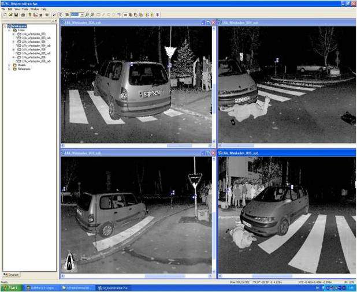Click the scroll-right arrow of top-left scan view
Image resolution: width=357 pixels, height=292 pixels.
[210, 145]
